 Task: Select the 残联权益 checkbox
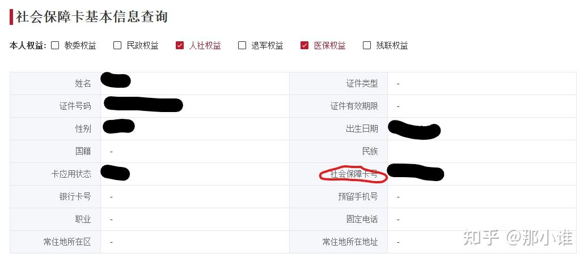pos(367,46)
